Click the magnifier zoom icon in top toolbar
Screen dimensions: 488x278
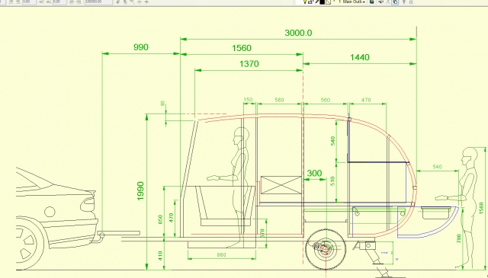132,2
